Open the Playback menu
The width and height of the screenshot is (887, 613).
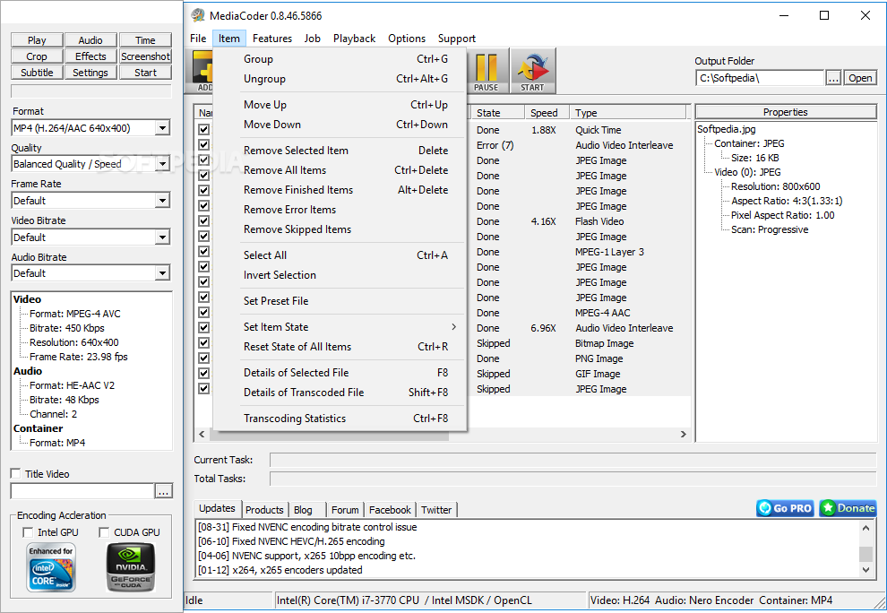[354, 39]
